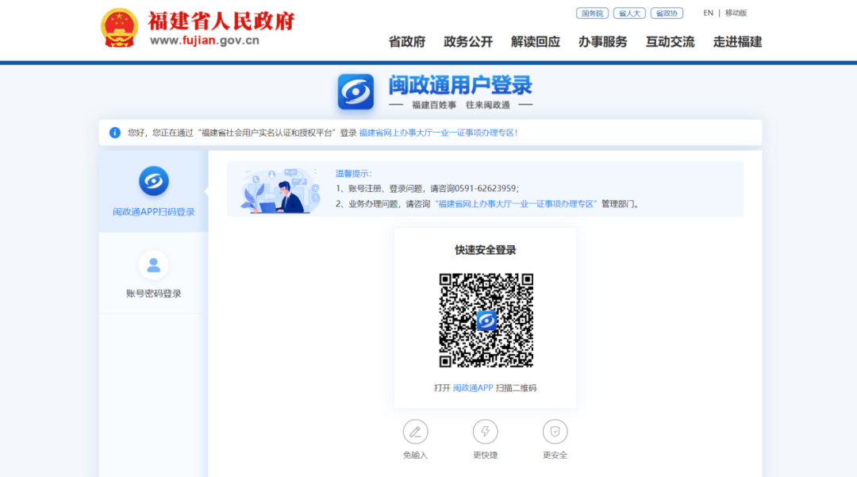Viewport: 857px width, 477px height.
Task: Open 办事服务 in the navigation bar
Action: (x=603, y=42)
